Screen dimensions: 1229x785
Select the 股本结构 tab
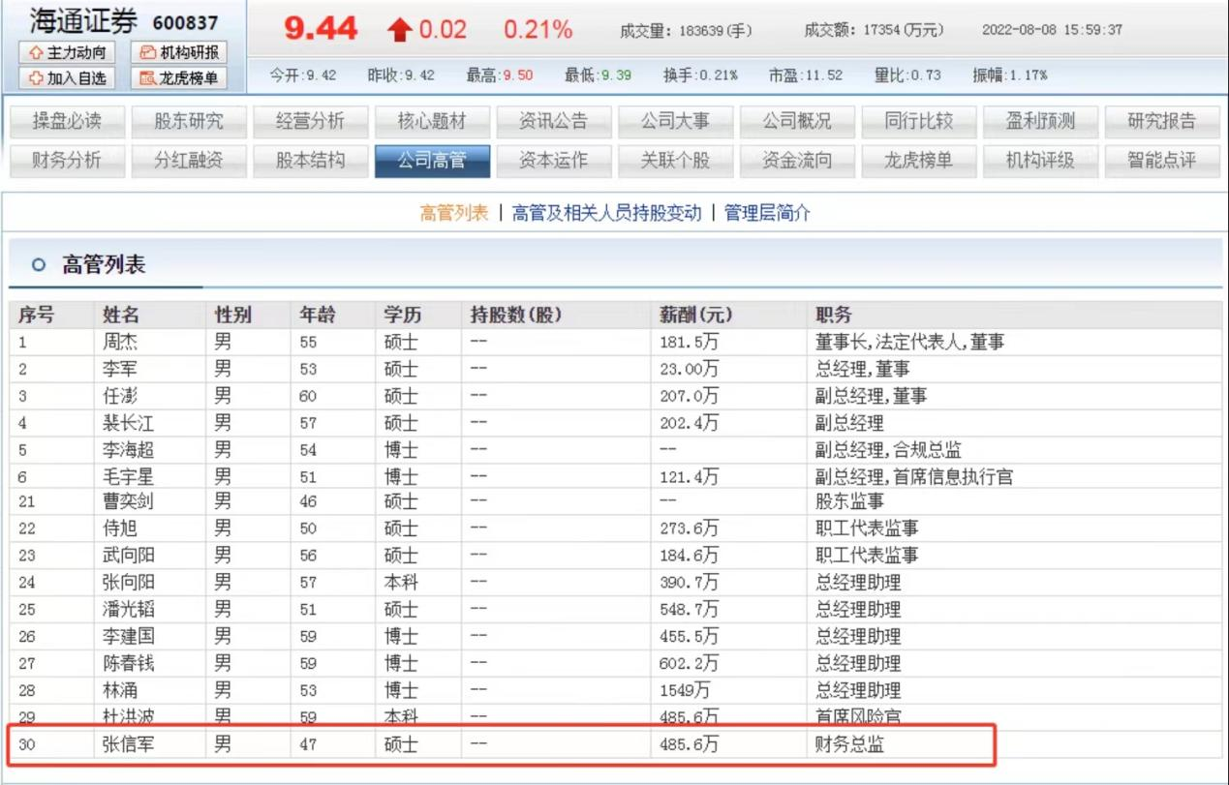310,161
